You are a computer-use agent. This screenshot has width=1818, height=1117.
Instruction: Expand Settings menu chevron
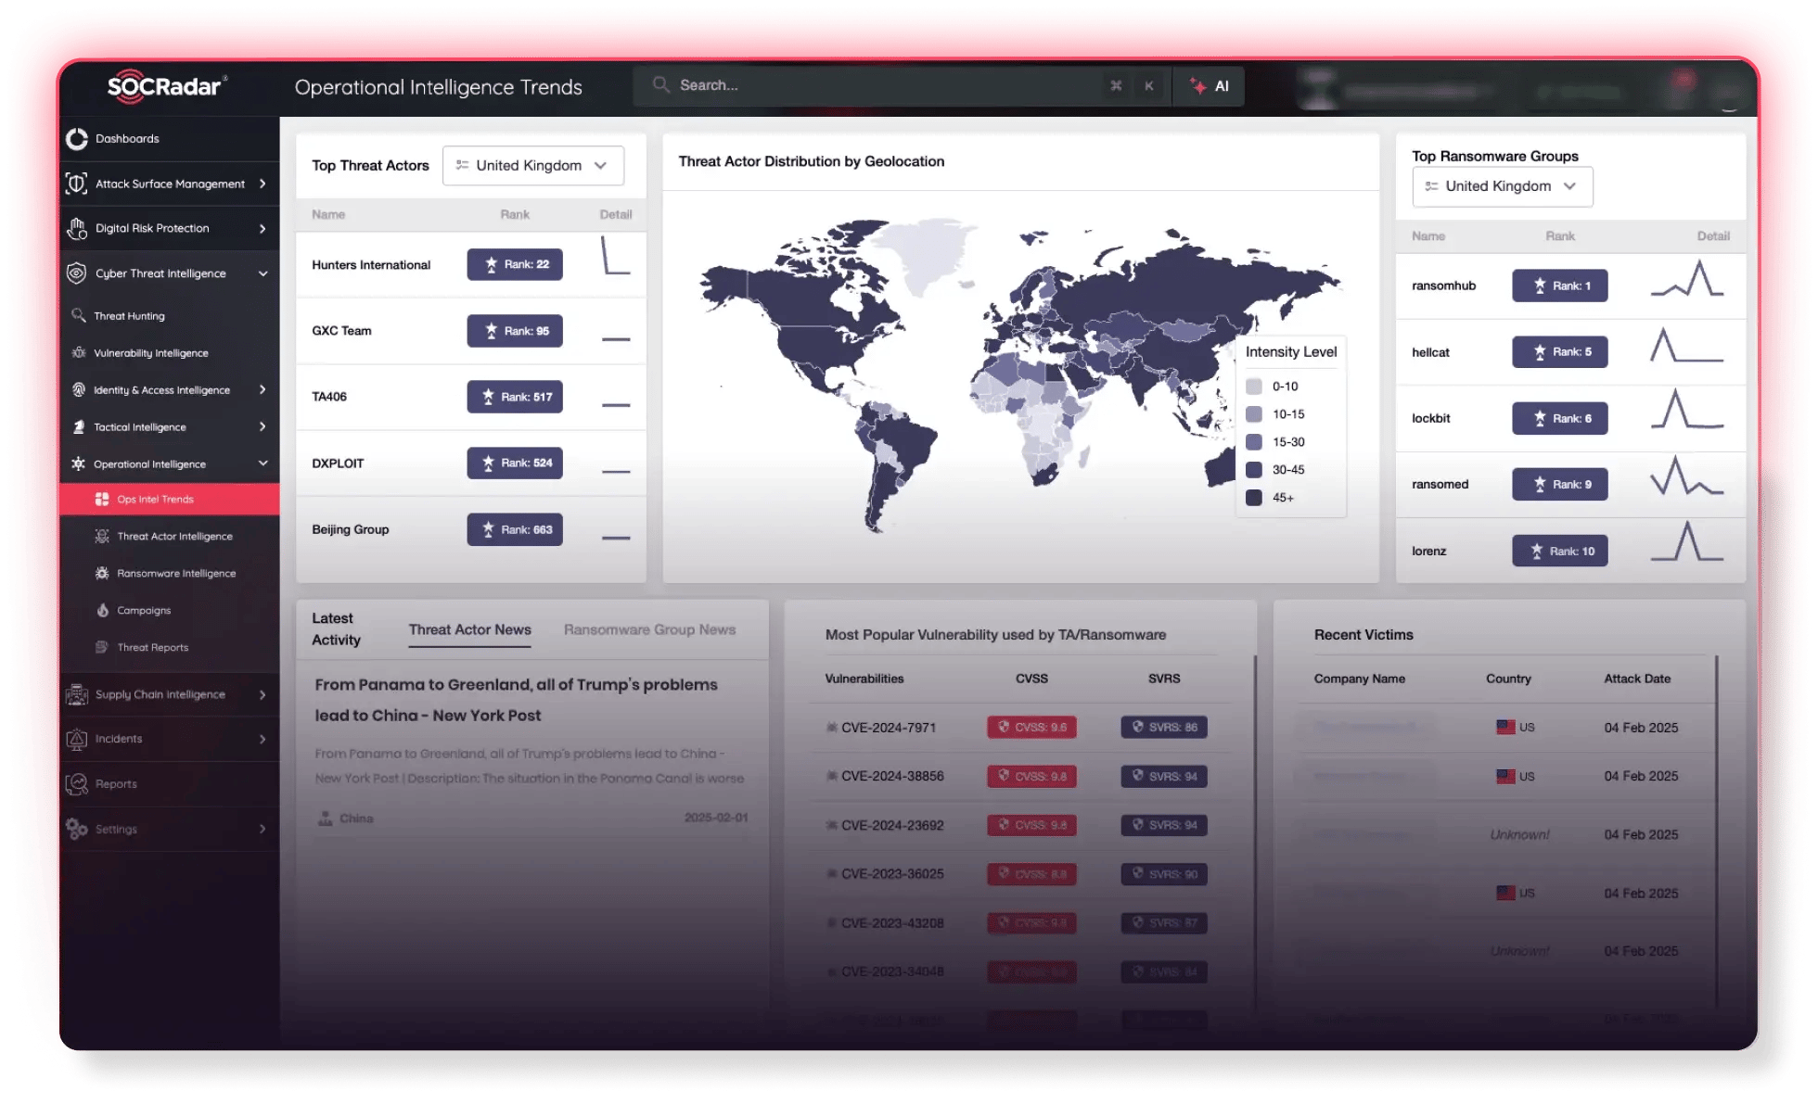coord(263,829)
